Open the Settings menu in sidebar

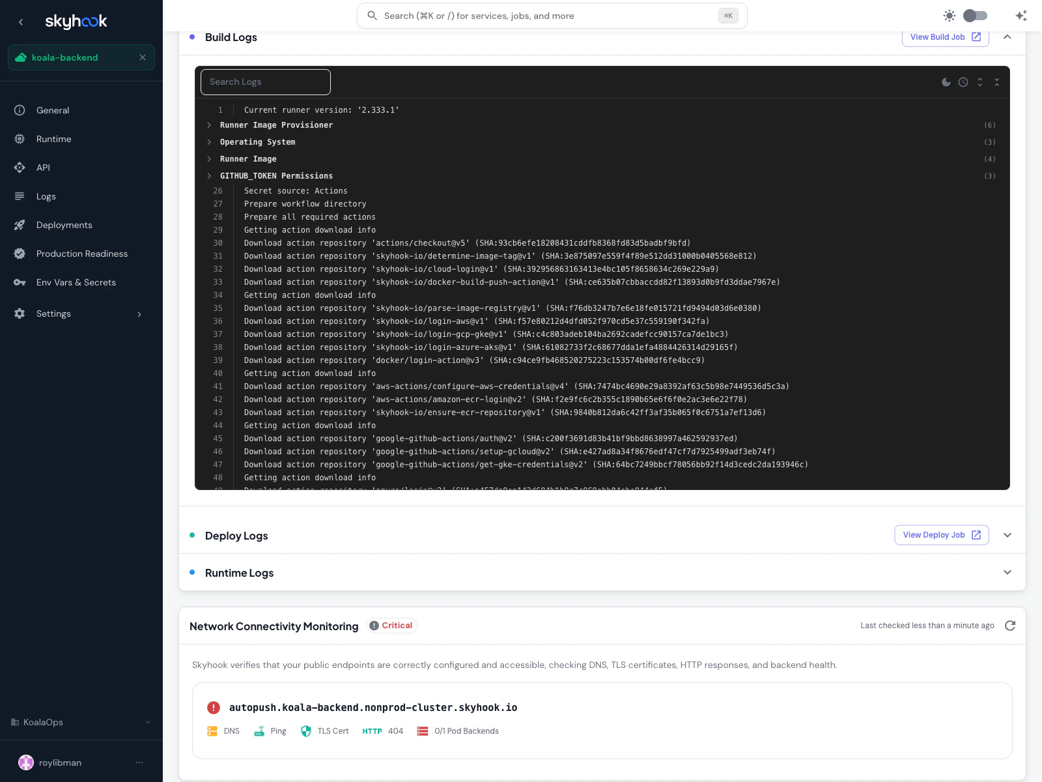(53, 313)
